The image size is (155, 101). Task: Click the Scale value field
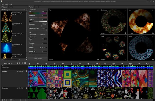(44, 39)
